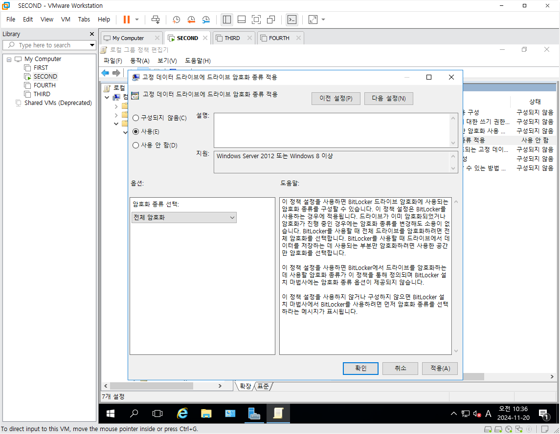560x434 pixels.
Task: Open the taskbar search magnifier icon
Action: [134, 413]
